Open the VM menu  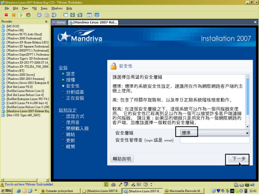34,8
